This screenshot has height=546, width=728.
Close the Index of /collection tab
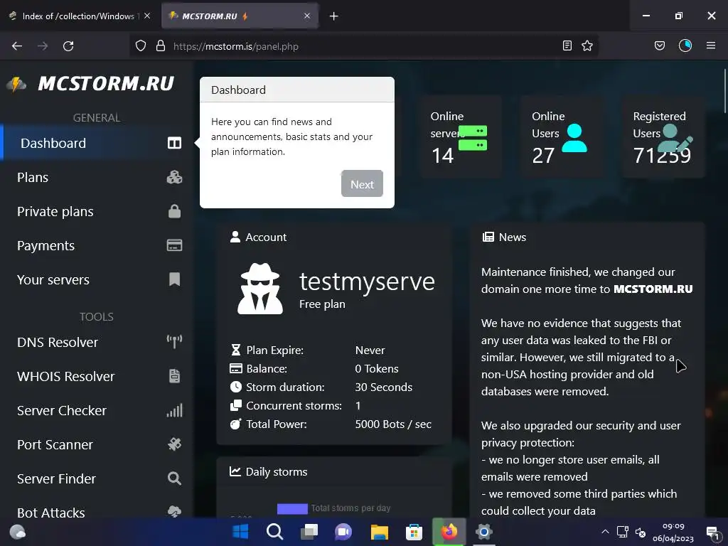(x=147, y=16)
